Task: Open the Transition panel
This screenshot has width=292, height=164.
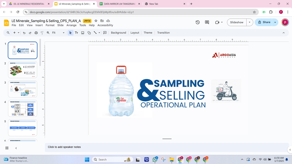Action: tap(163, 33)
